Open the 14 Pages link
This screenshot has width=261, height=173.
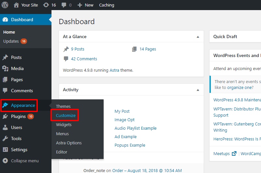coord(148,49)
